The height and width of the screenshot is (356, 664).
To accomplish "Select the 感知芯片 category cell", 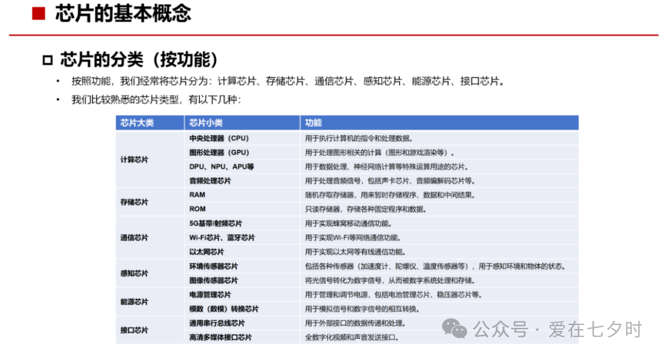I will 134,273.
